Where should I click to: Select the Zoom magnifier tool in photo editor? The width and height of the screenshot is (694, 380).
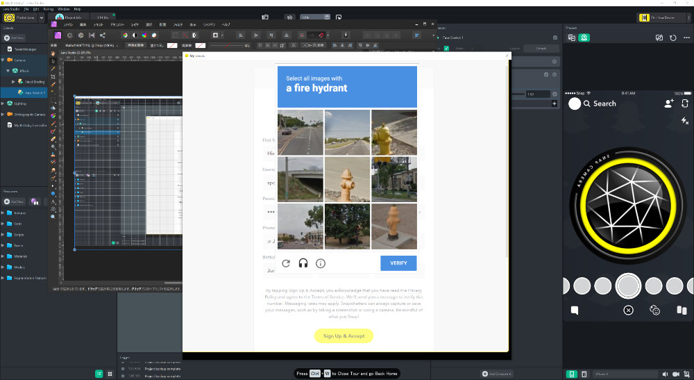click(53, 217)
